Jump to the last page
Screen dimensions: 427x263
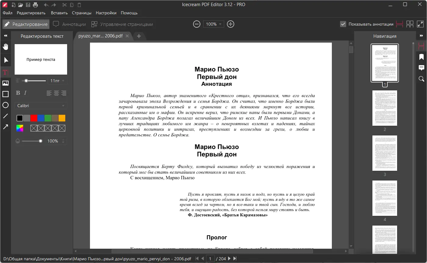click(x=235, y=258)
